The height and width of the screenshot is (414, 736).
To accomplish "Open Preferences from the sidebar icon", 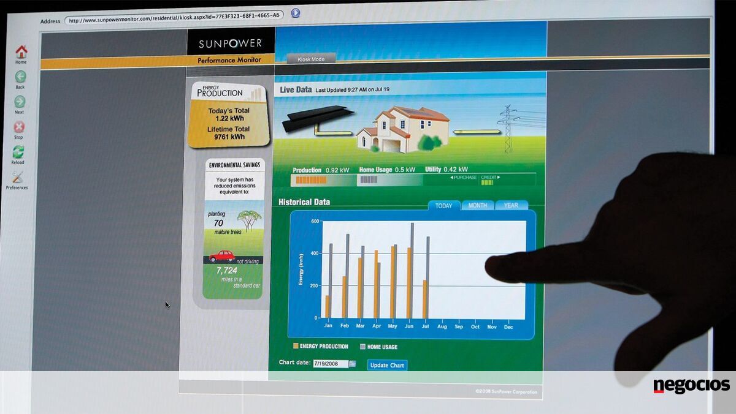I will tap(18, 177).
